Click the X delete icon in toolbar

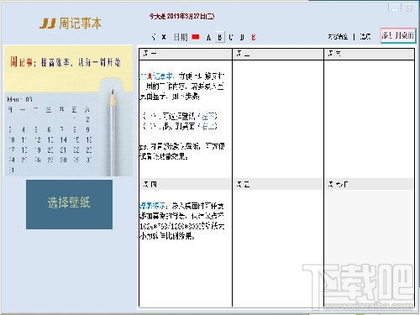[164, 37]
